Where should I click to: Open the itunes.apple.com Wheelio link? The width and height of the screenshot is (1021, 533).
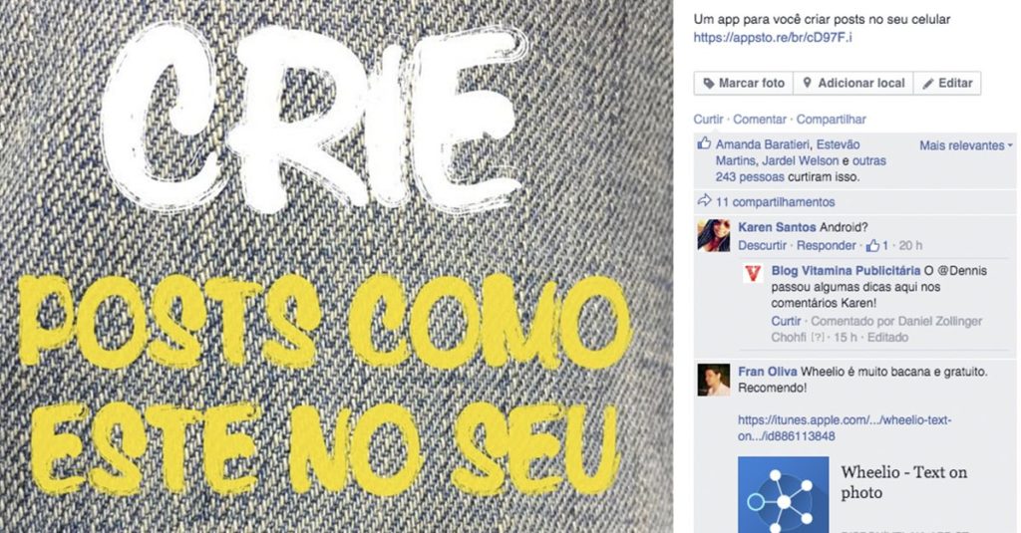point(845,427)
